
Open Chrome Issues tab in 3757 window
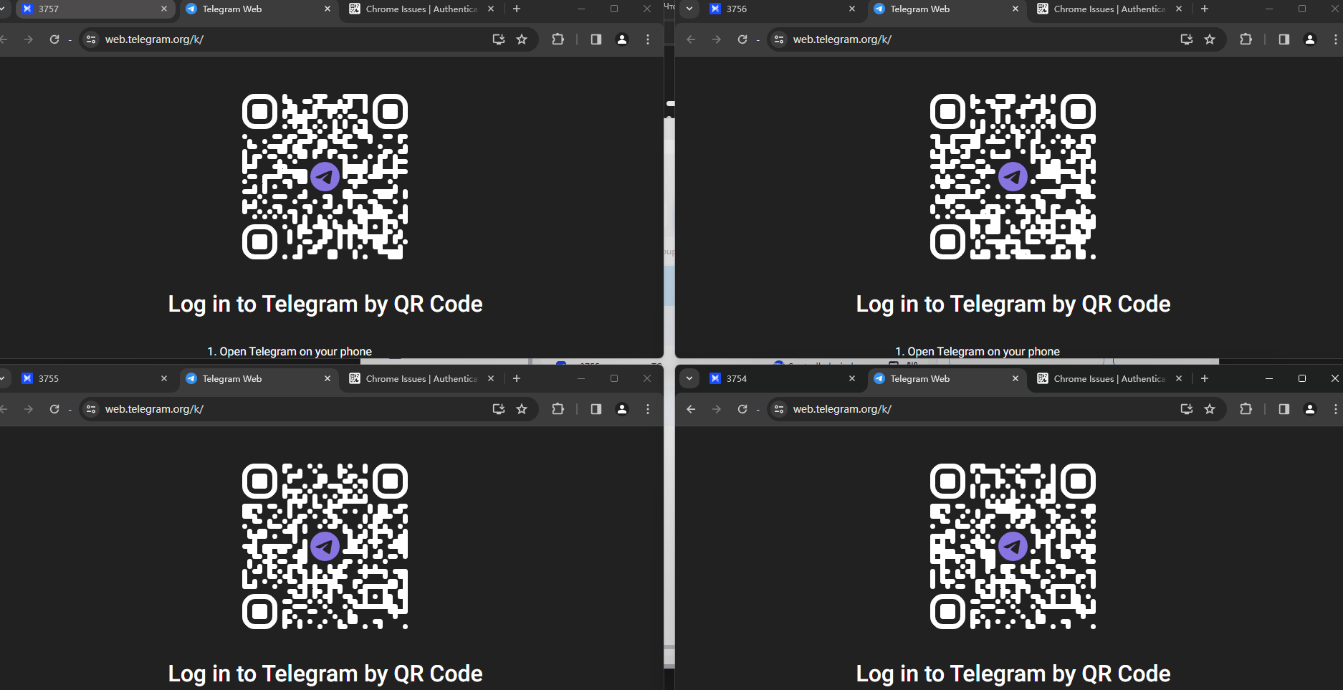tap(421, 9)
